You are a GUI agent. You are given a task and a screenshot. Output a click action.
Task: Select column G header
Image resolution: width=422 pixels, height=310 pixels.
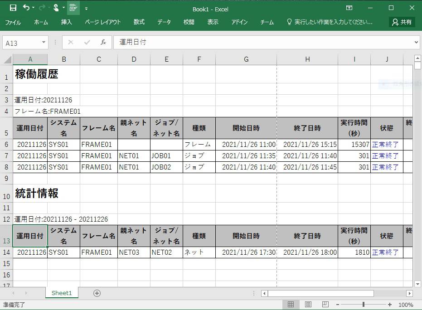(246, 59)
